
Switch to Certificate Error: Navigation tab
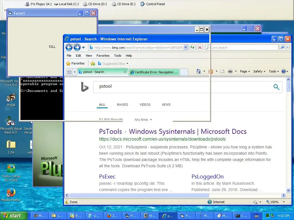coord(154,72)
